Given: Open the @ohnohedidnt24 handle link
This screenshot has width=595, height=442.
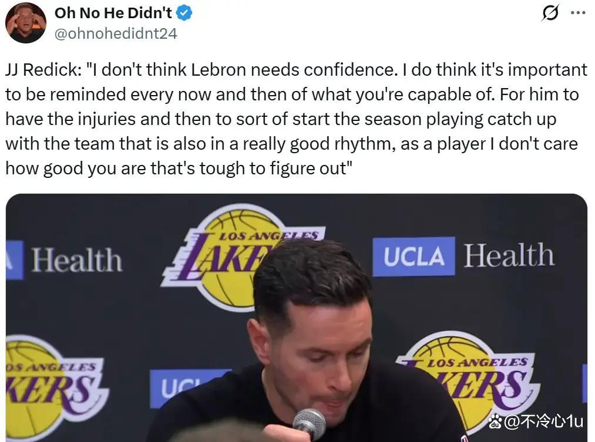Looking at the screenshot, I should pos(116,33).
